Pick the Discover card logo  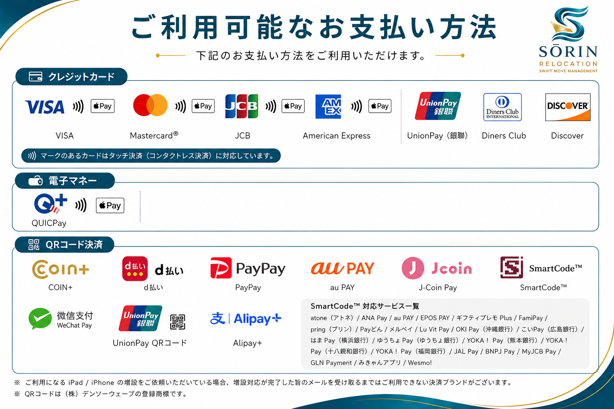568,107
